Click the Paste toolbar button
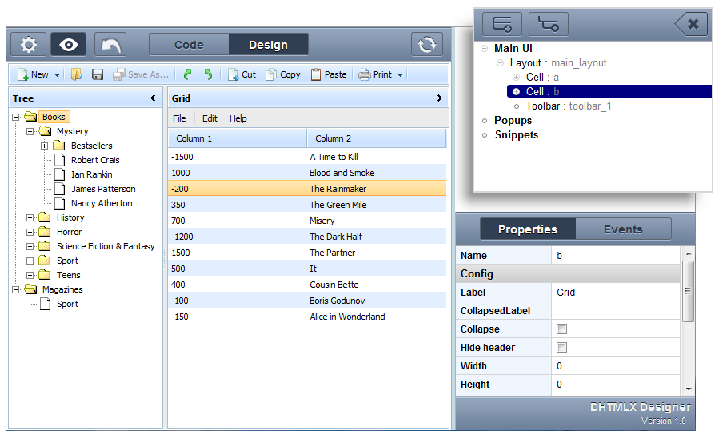Screen dimensions: 719x431 [x=329, y=74]
